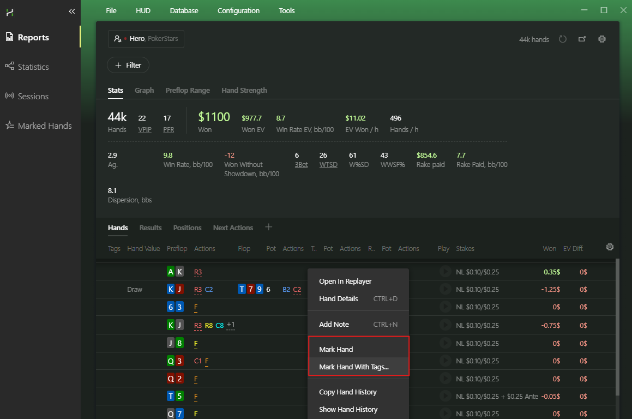
Task: Click the 44k hands counter
Action: coord(534,39)
